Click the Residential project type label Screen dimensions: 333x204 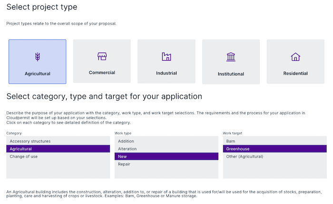pyautogui.click(x=295, y=74)
